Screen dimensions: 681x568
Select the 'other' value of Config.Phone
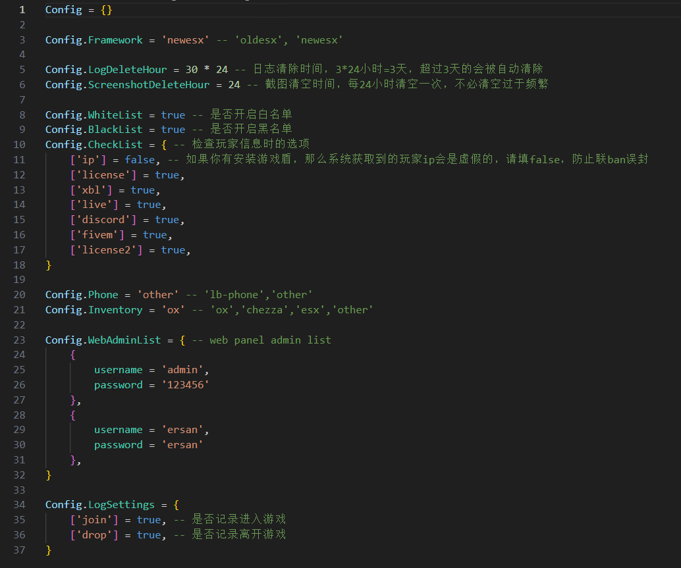coord(157,294)
